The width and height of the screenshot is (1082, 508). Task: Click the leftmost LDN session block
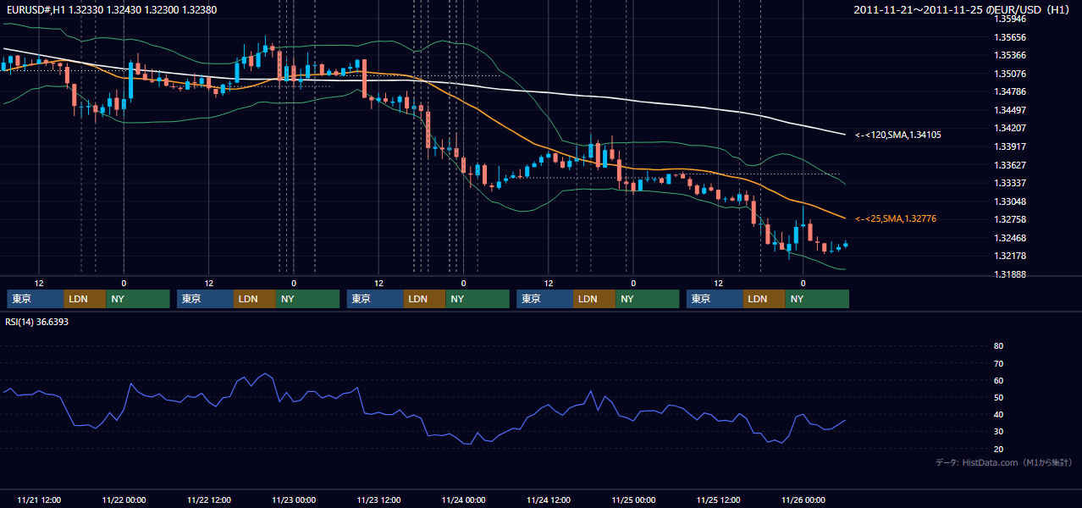85,299
